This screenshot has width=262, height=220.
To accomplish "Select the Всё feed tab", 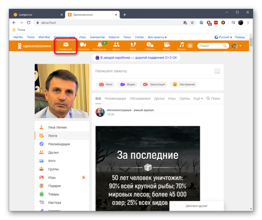I will [x=98, y=99].
